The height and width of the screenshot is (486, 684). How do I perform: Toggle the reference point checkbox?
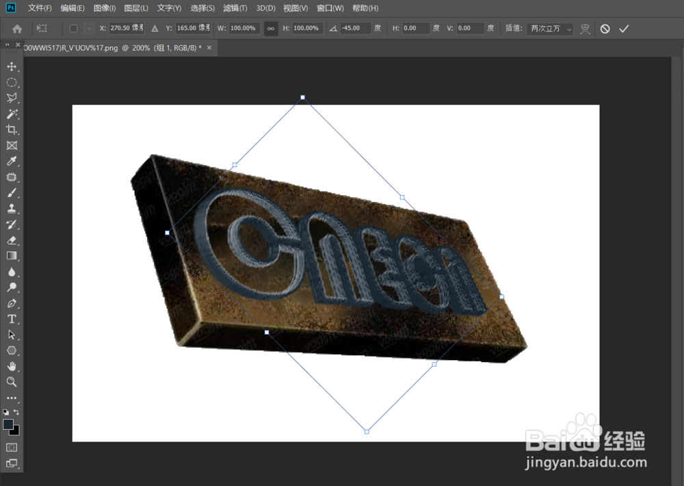[x=73, y=28]
